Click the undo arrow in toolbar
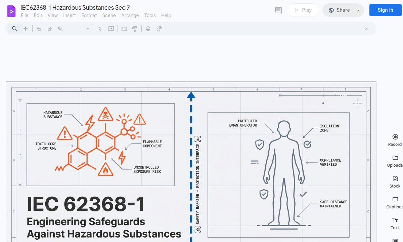 (39, 29)
